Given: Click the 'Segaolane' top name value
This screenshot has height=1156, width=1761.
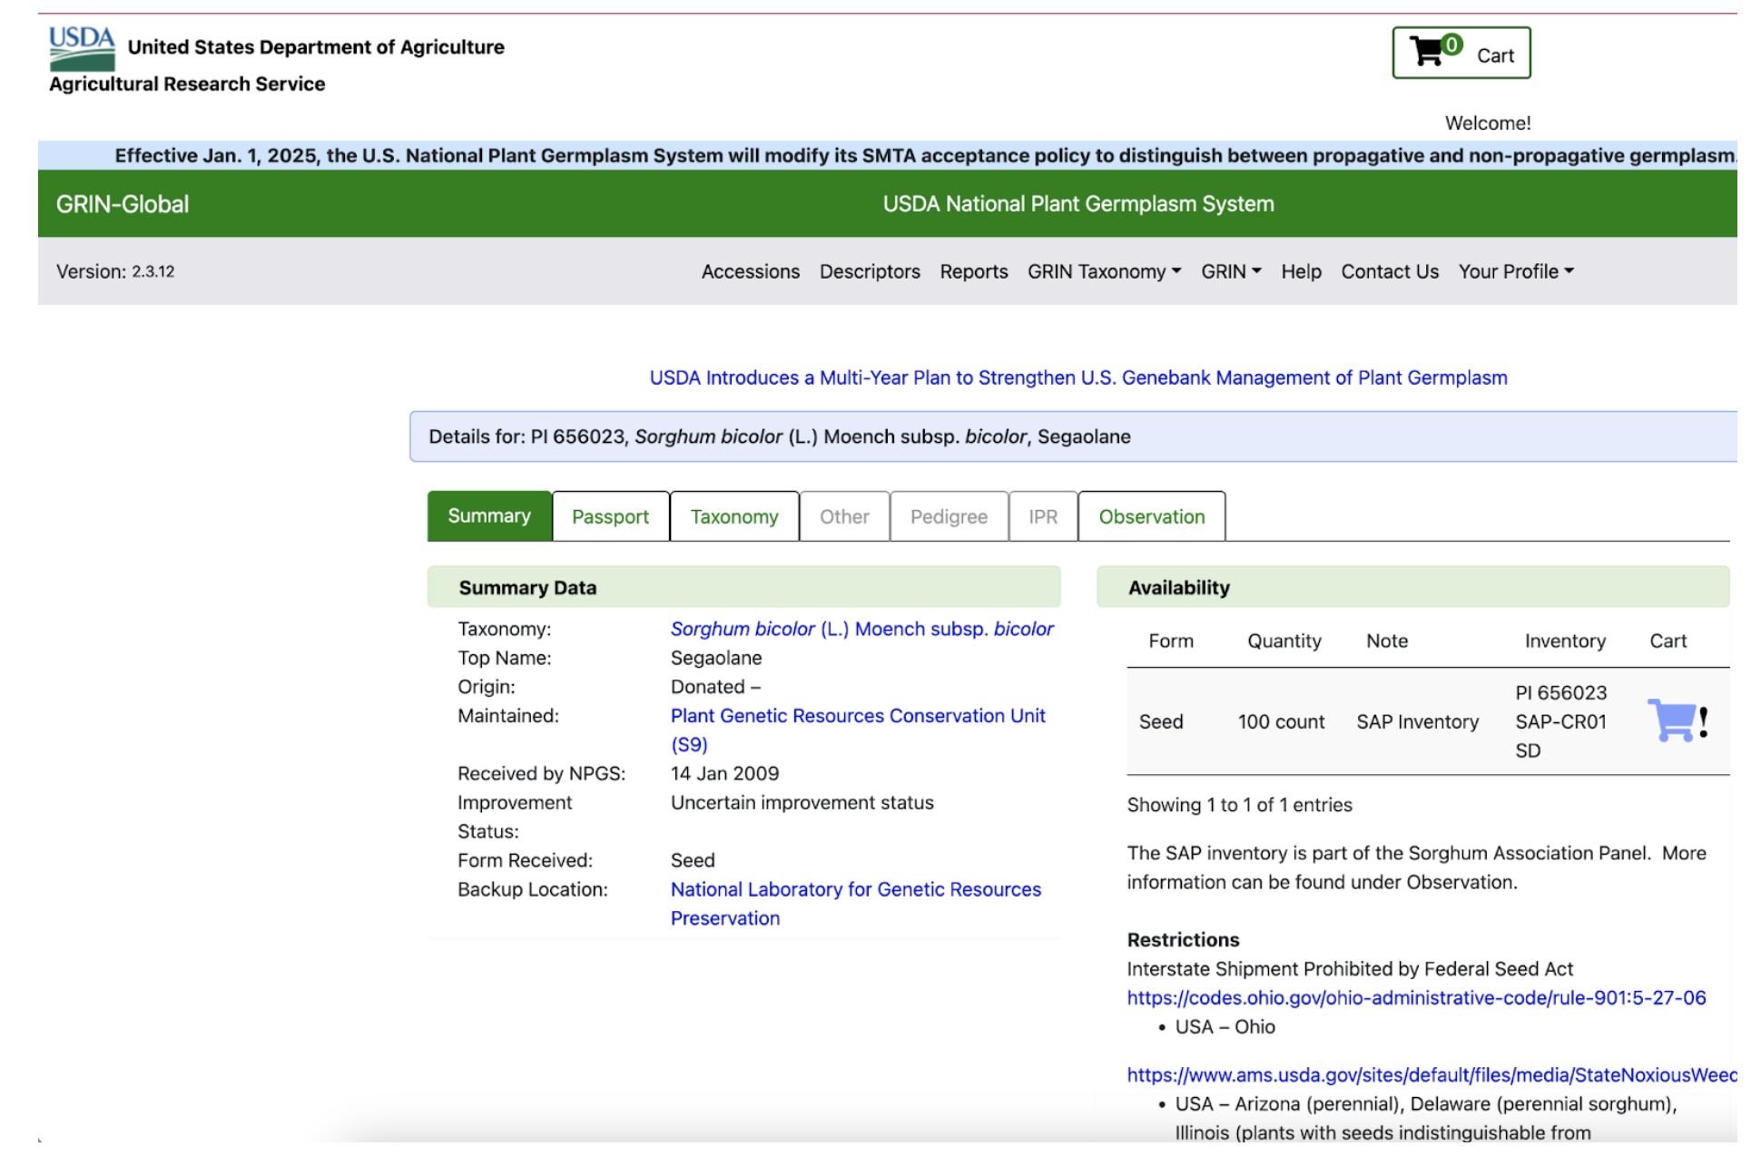Looking at the screenshot, I should tap(715, 658).
